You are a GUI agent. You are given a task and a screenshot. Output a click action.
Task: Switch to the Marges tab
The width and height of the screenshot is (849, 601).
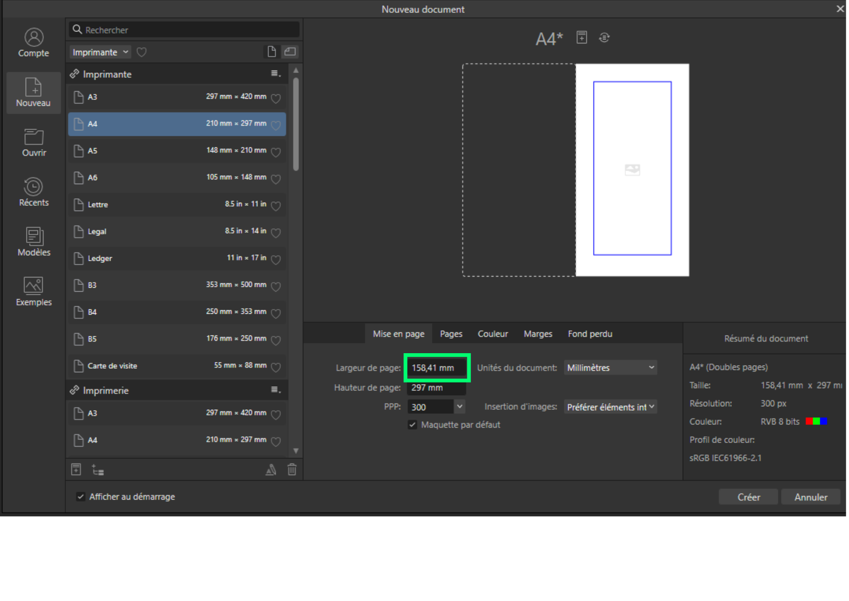click(x=538, y=334)
